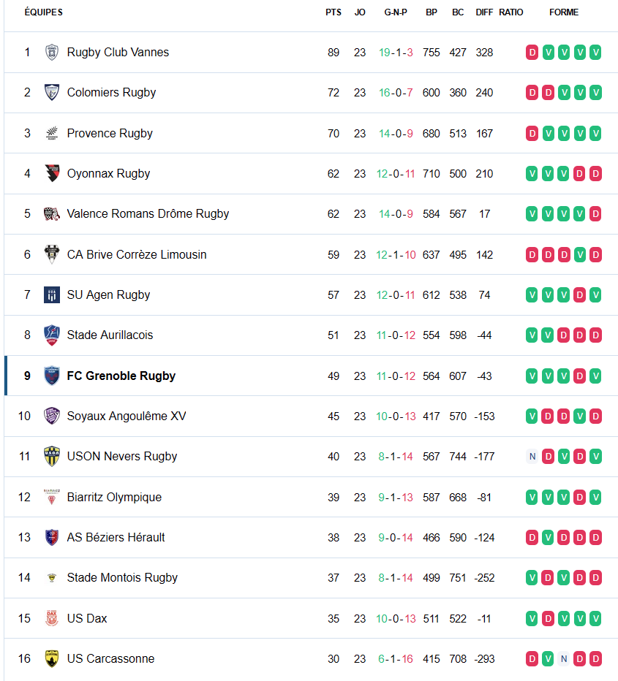Click the RATIO column header

click(x=511, y=12)
